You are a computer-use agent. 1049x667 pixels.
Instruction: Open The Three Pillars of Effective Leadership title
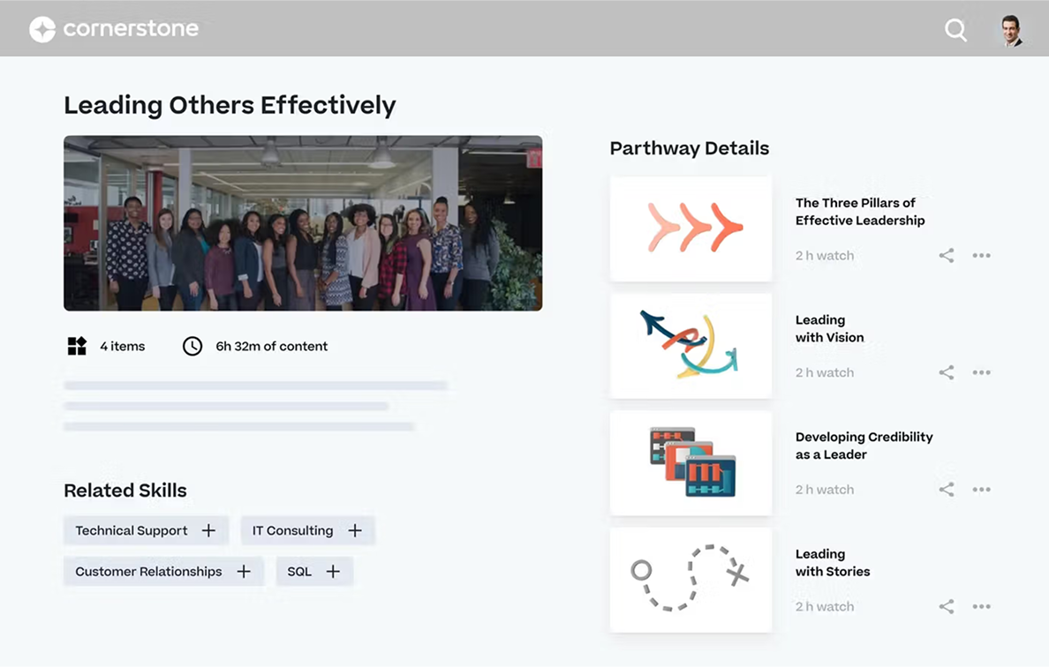pyautogui.click(x=859, y=212)
